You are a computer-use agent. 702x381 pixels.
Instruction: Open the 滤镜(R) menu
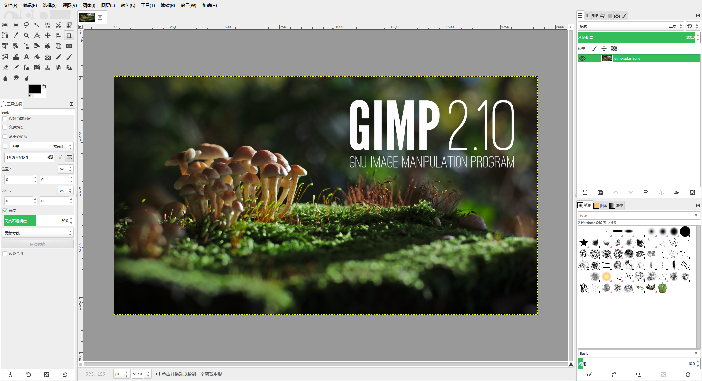pos(168,5)
